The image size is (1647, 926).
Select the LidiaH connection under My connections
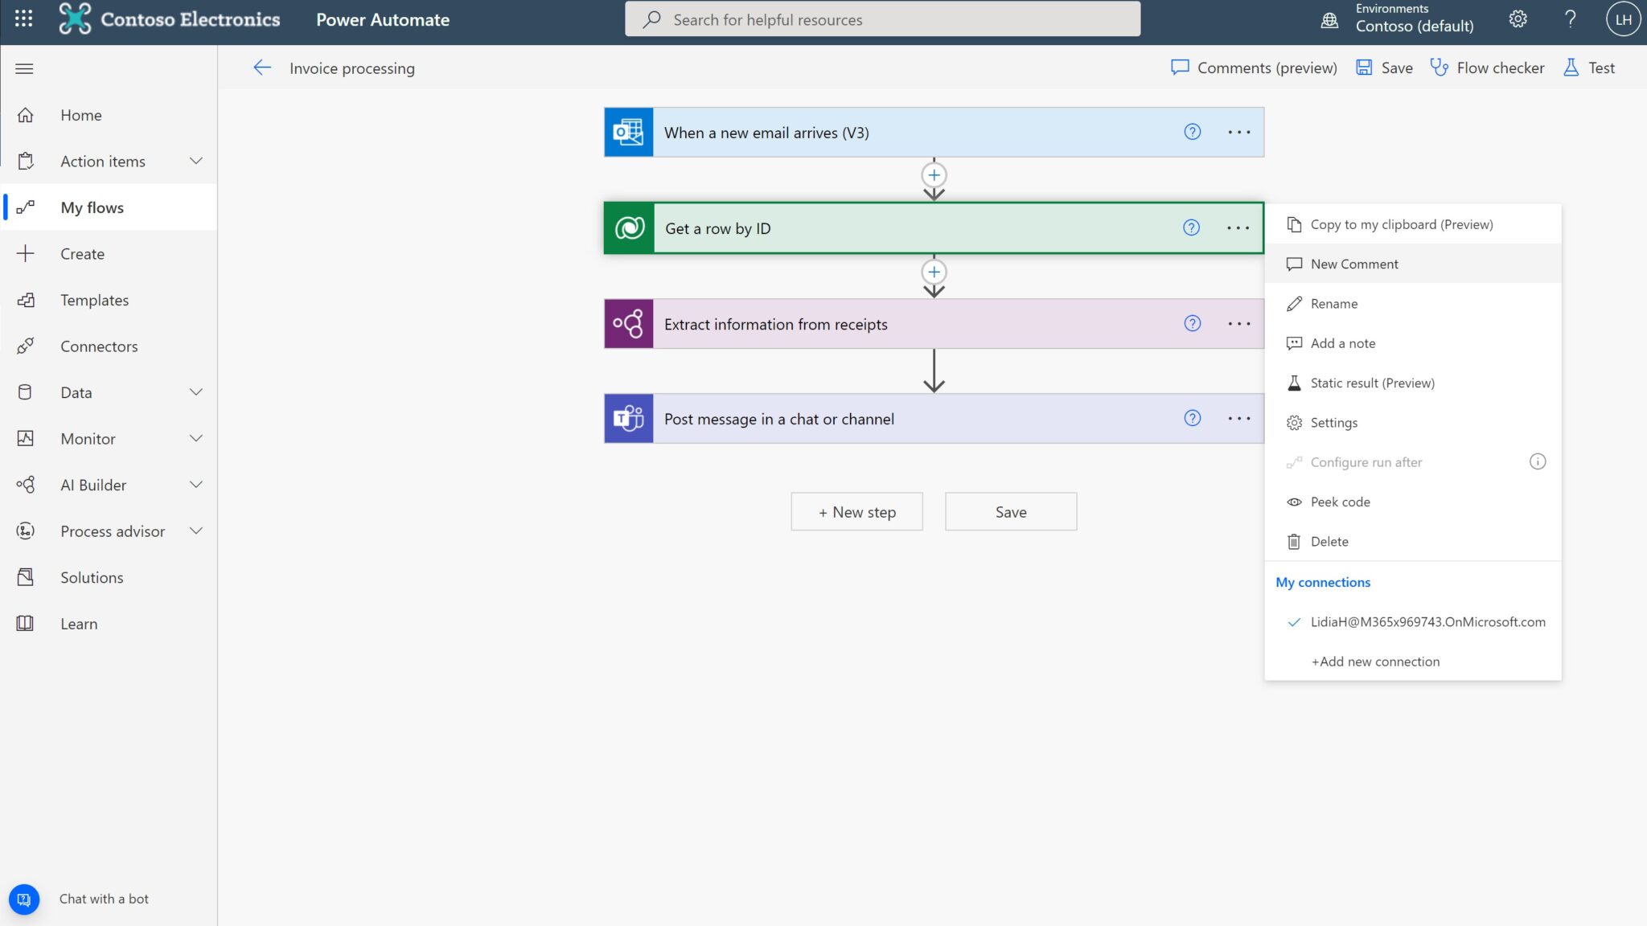pos(1427,621)
